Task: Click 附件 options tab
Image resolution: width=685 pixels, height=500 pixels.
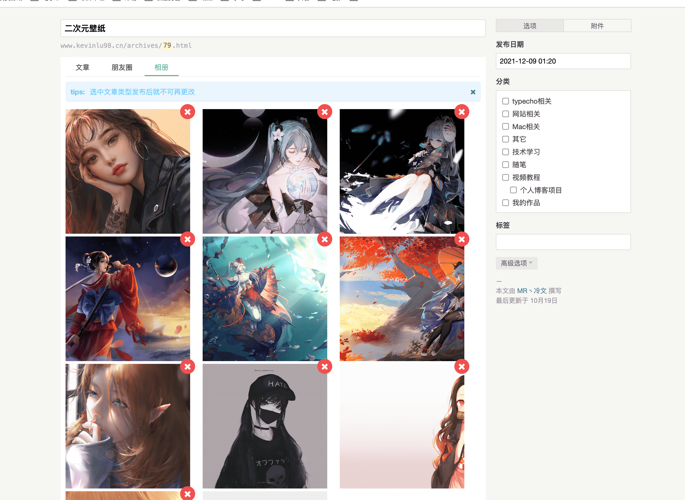Action: pyautogui.click(x=597, y=26)
